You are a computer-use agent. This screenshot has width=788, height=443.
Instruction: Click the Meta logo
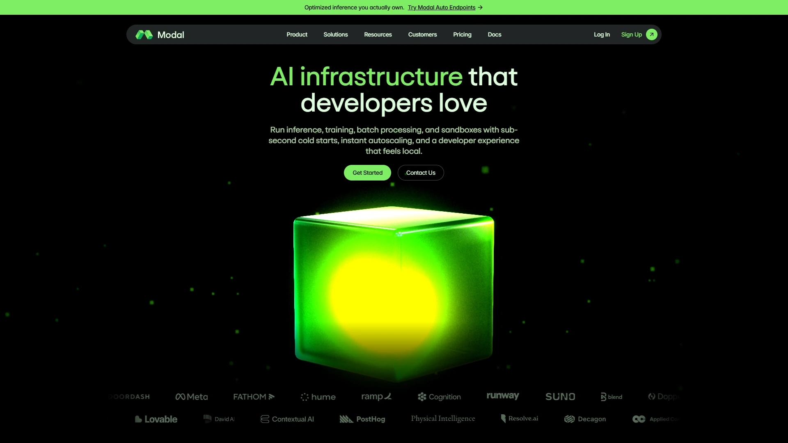191,397
